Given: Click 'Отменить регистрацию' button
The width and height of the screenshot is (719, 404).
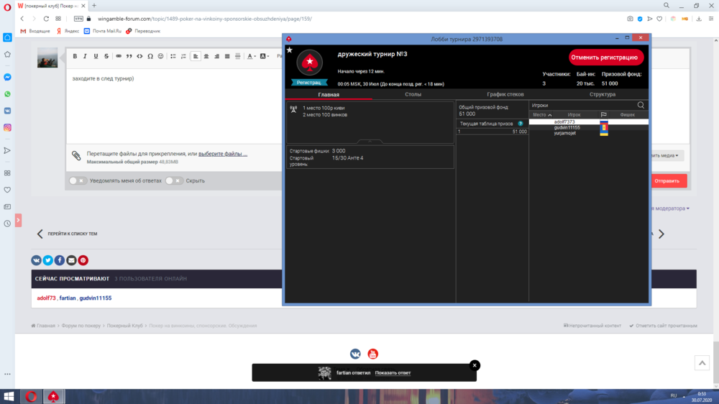Looking at the screenshot, I should (x=605, y=58).
